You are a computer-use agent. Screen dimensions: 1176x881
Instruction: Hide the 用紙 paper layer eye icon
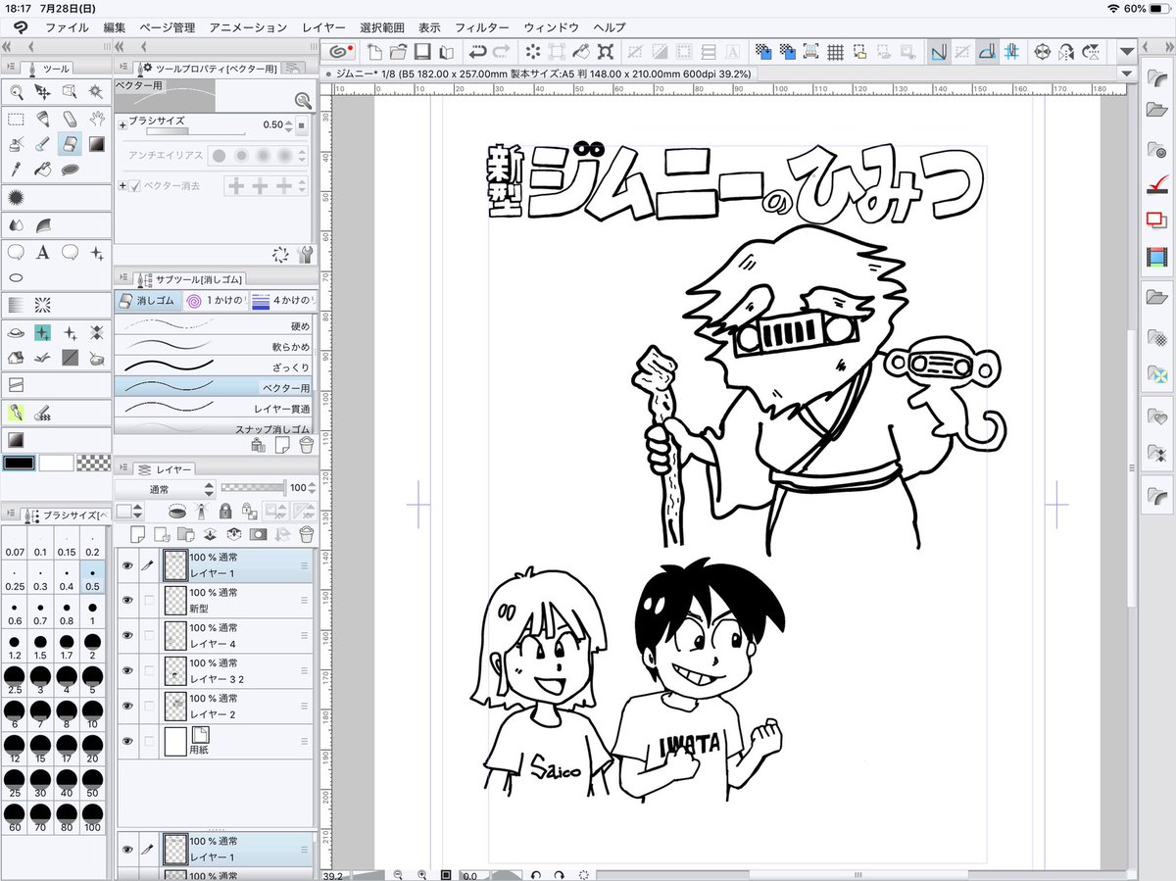(x=126, y=741)
